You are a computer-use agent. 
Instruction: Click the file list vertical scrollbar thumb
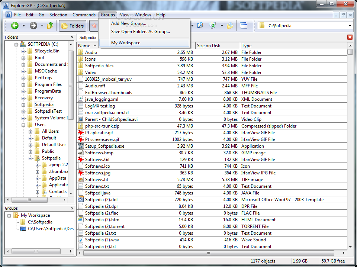pos(350,52)
